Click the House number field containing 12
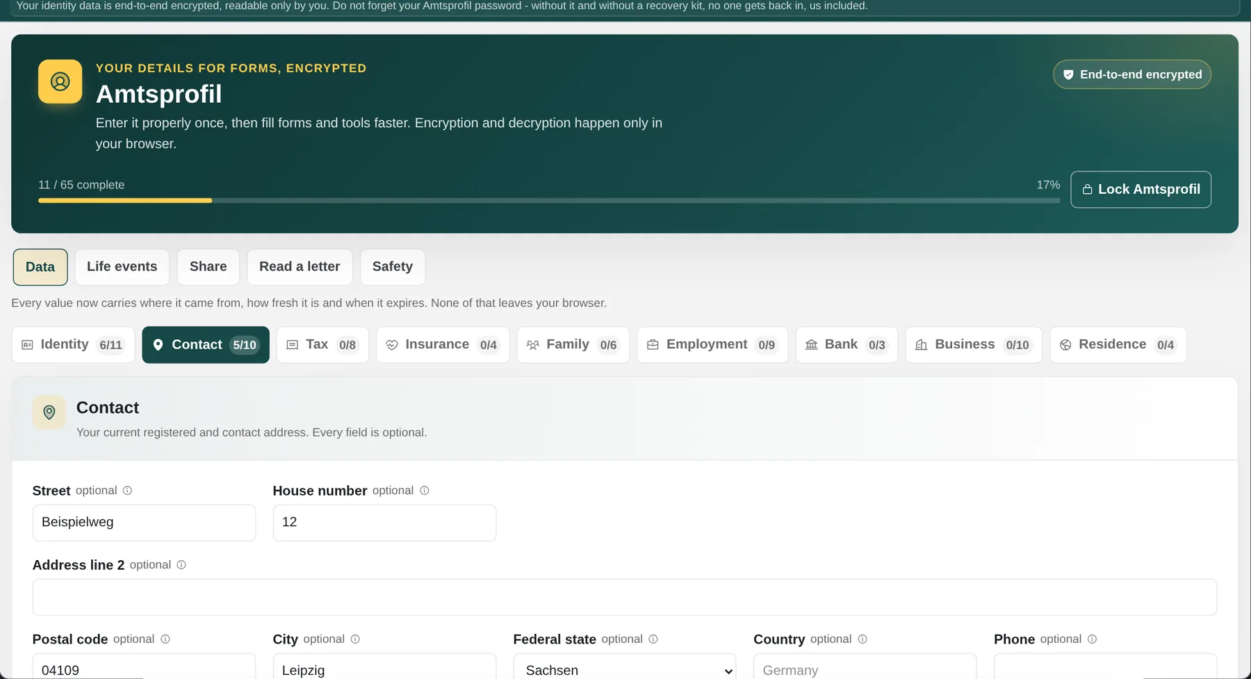Image resolution: width=1251 pixels, height=679 pixels. click(384, 523)
